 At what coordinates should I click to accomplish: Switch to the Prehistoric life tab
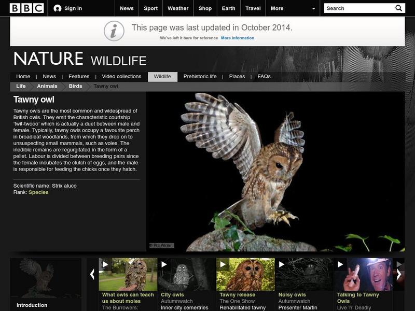202,76
